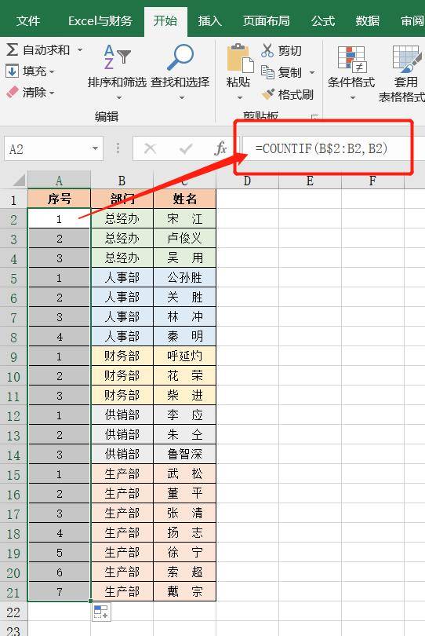
Task: Switch to the 插入 tab
Action: 209,20
